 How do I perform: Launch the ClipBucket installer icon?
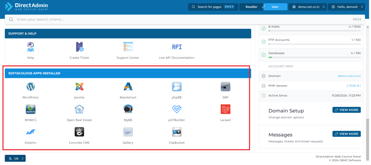pos(177,132)
